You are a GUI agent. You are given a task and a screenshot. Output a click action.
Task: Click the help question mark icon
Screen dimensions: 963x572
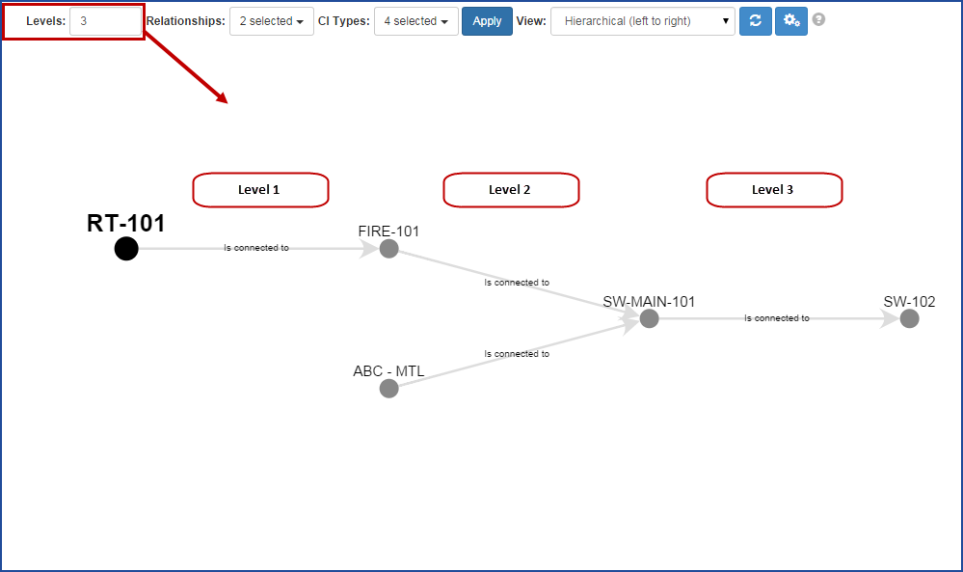tap(817, 20)
